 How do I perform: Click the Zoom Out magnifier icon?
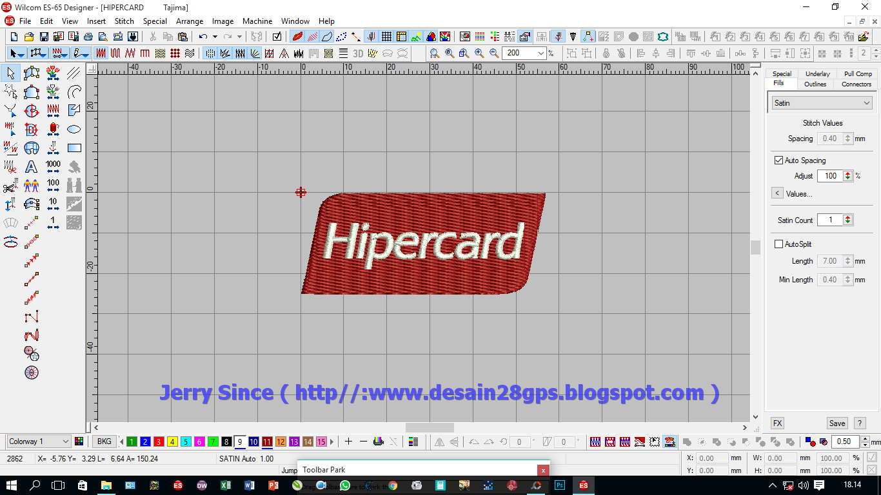pyautogui.click(x=494, y=53)
